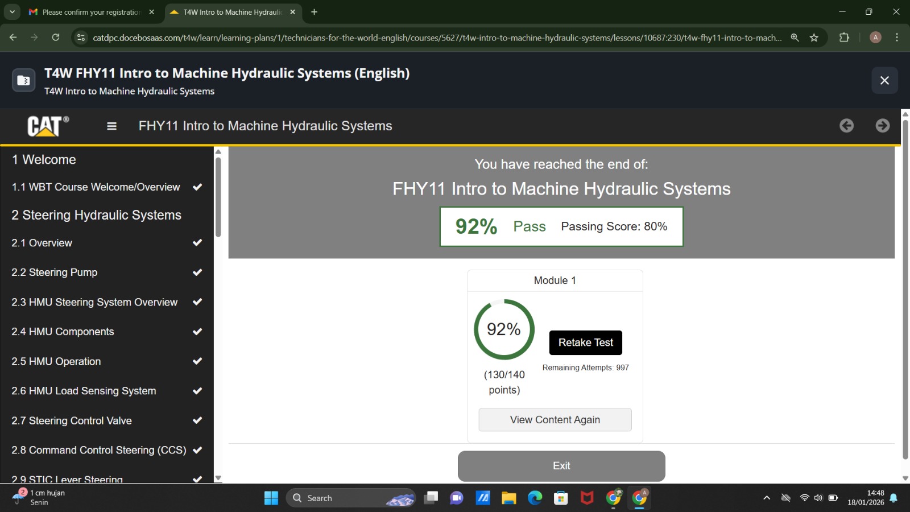Image resolution: width=910 pixels, height=512 pixels.
Task: Click Remaining Attempts: 997 text
Action: 585,368
